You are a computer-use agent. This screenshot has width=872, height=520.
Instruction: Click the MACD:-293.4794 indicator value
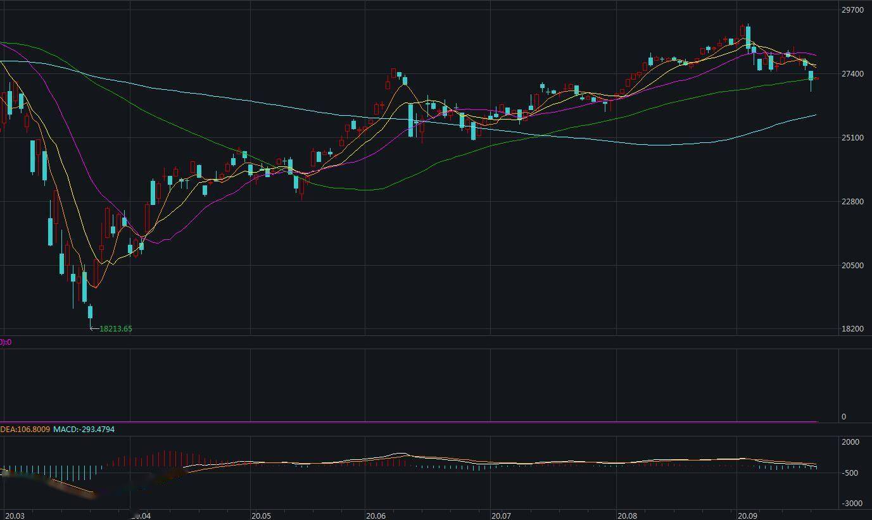[x=84, y=430]
